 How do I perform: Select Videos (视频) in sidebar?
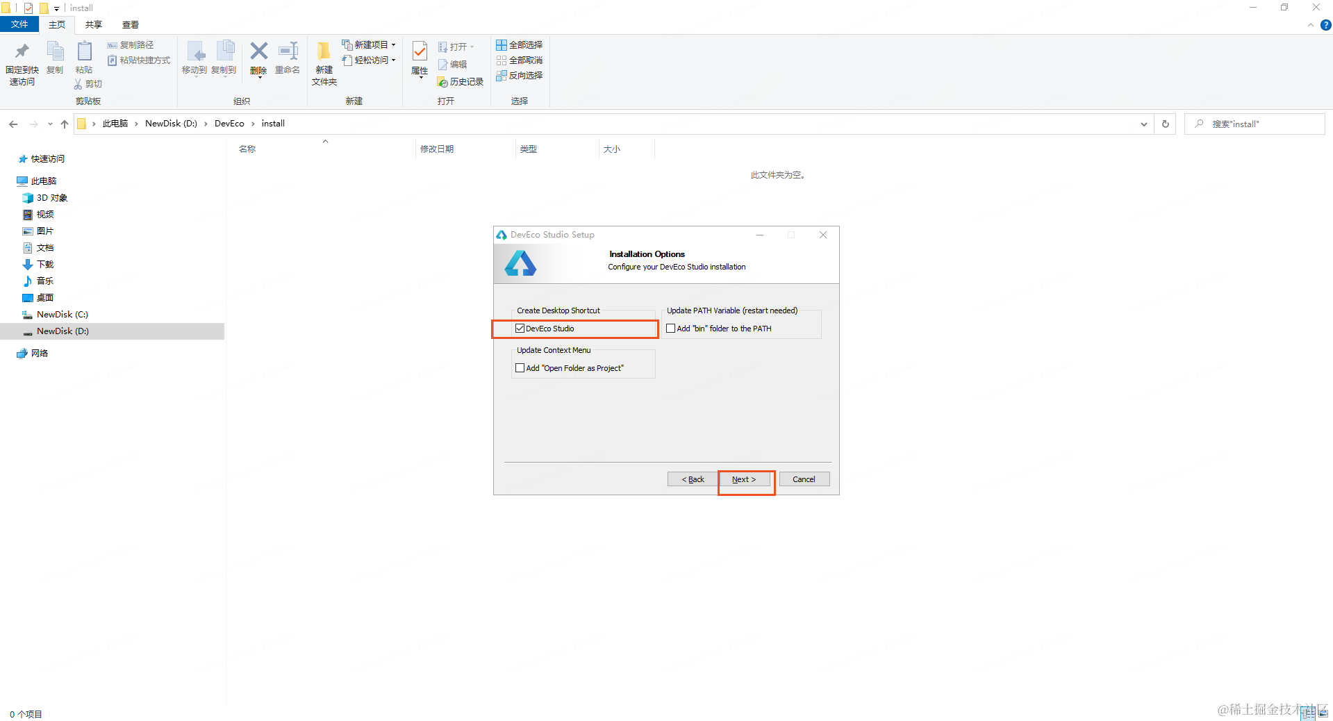44,215
